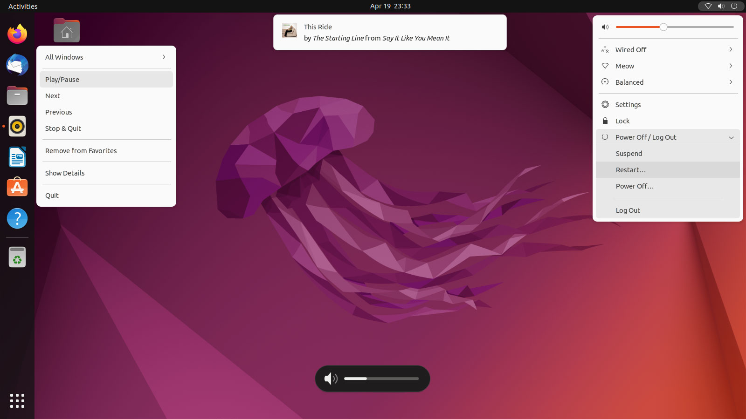Open the Files file manager icon

pos(17,95)
